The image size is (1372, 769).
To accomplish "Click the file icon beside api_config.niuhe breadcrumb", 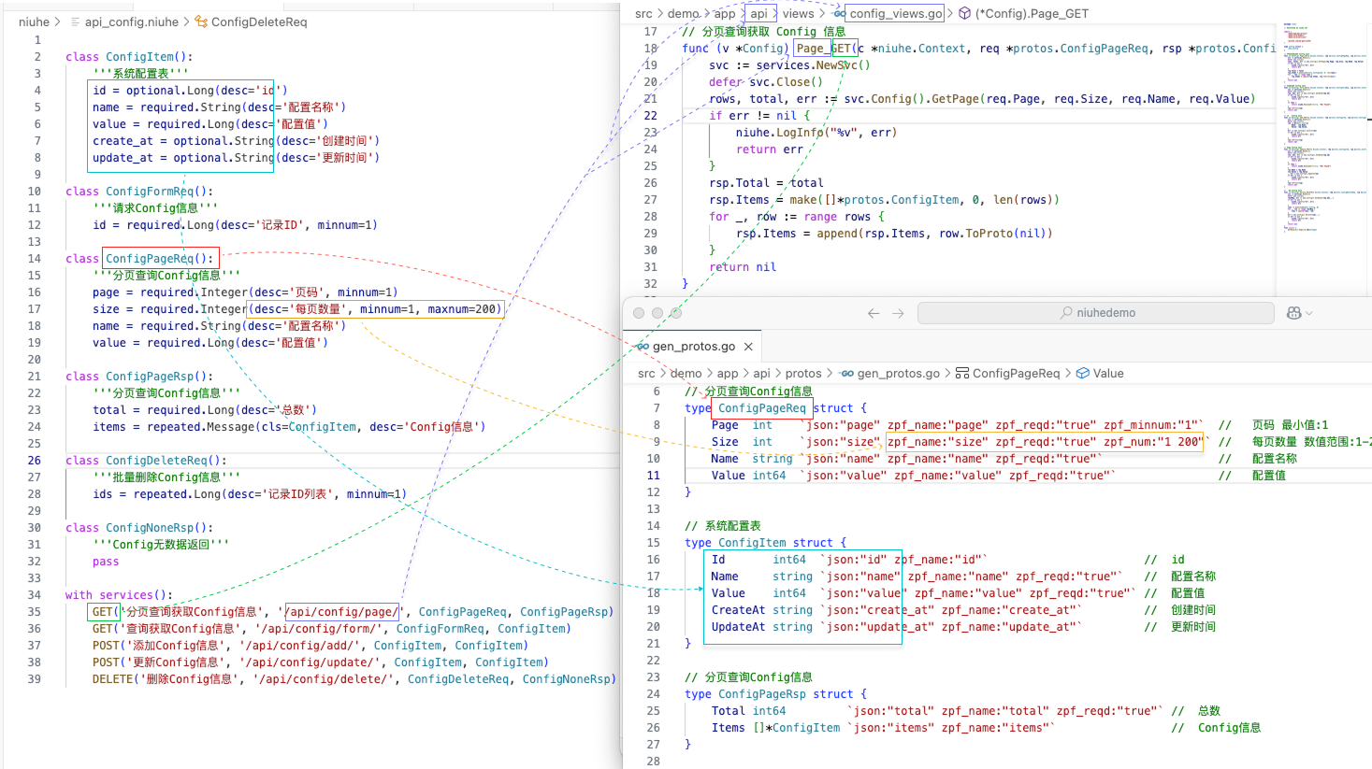I will 75,21.
